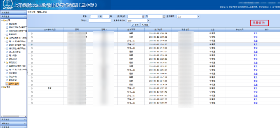This screenshot has width=280, height=128.
Task: Open the 管理人查询 tree item
Action: pyautogui.click(x=12, y=84)
